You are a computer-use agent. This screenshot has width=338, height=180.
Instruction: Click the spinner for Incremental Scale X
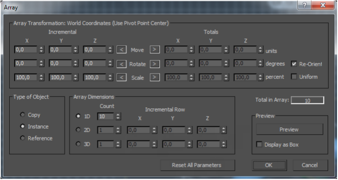pos(41,78)
